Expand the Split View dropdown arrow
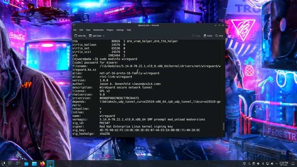This screenshot has width=297, height=167. (x=103, y=36)
